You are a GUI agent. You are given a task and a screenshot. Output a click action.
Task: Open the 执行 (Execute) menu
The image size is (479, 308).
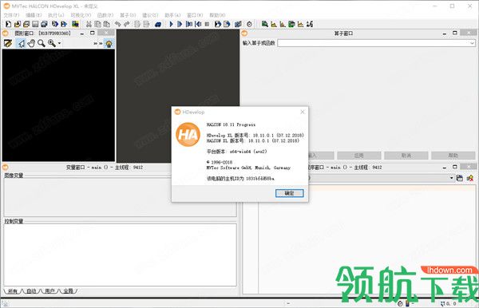56,15
